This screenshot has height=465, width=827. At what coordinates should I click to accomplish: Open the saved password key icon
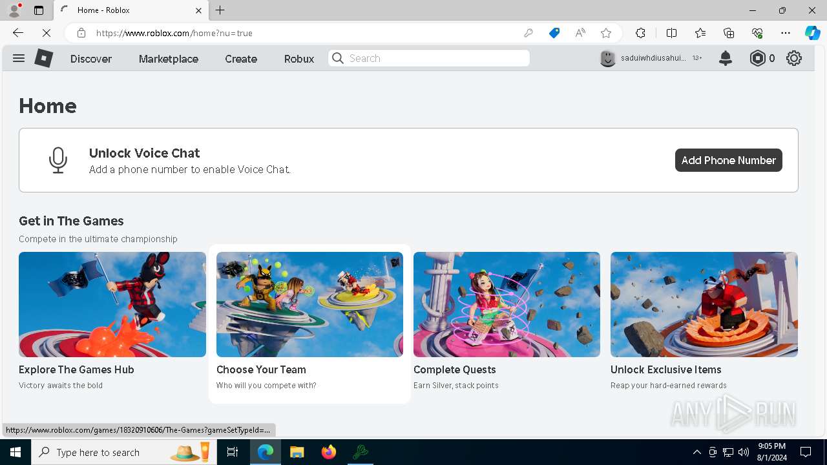click(529, 33)
